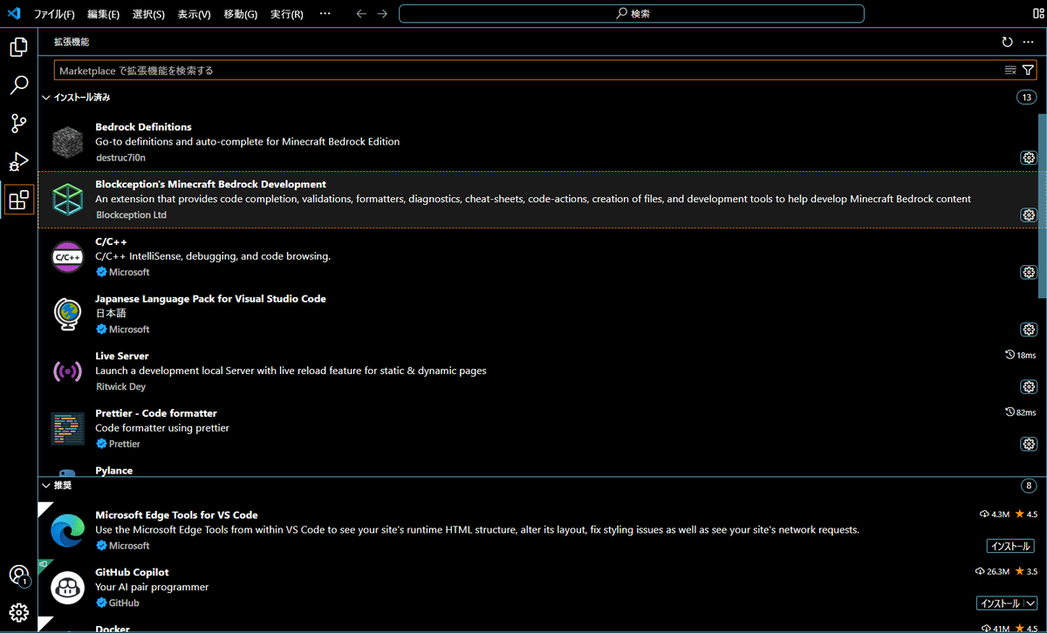
Task: Open manage gear for Prettier
Action: [1028, 444]
